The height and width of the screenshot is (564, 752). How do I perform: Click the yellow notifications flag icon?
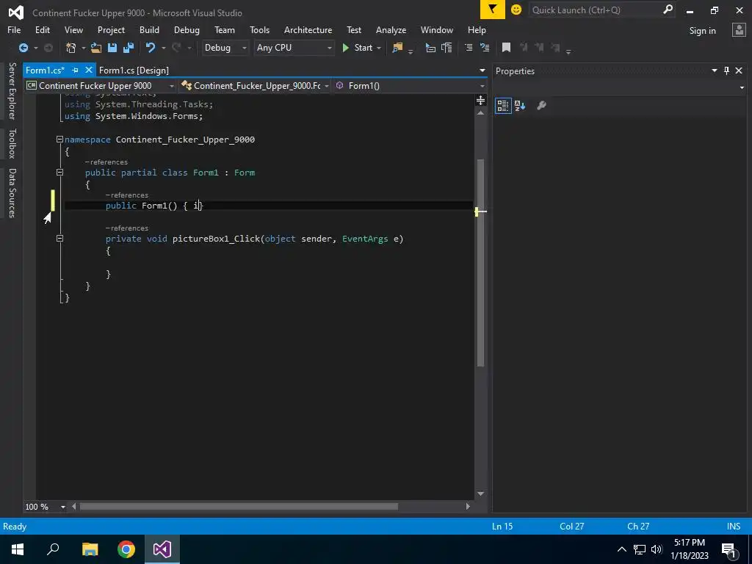pos(493,10)
